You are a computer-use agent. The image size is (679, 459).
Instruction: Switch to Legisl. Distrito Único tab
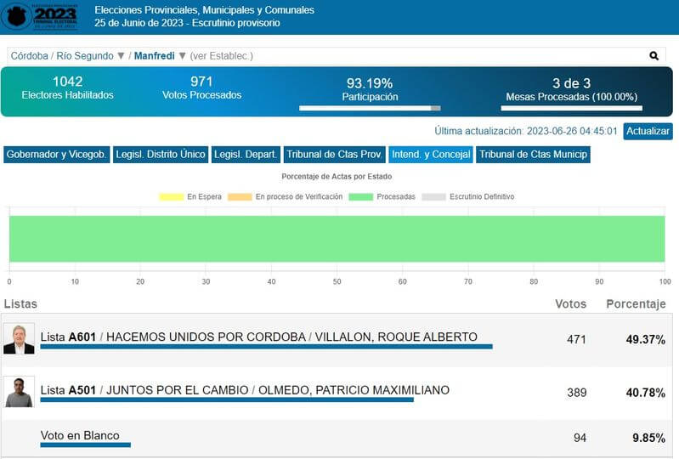pos(161,155)
